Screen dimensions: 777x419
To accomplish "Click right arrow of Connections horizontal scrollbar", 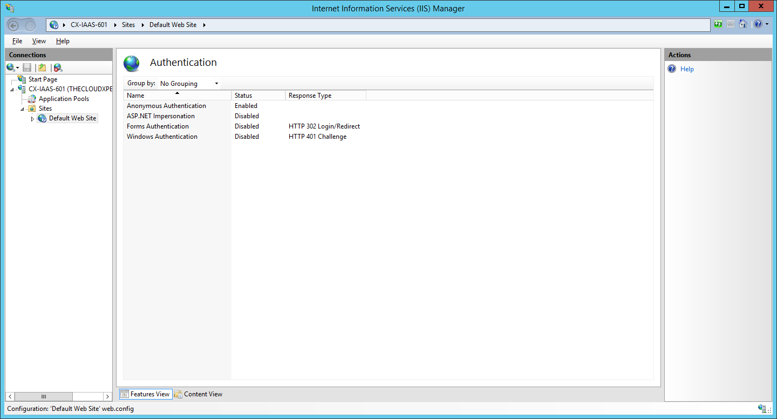I will pyautogui.click(x=107, y=397).
